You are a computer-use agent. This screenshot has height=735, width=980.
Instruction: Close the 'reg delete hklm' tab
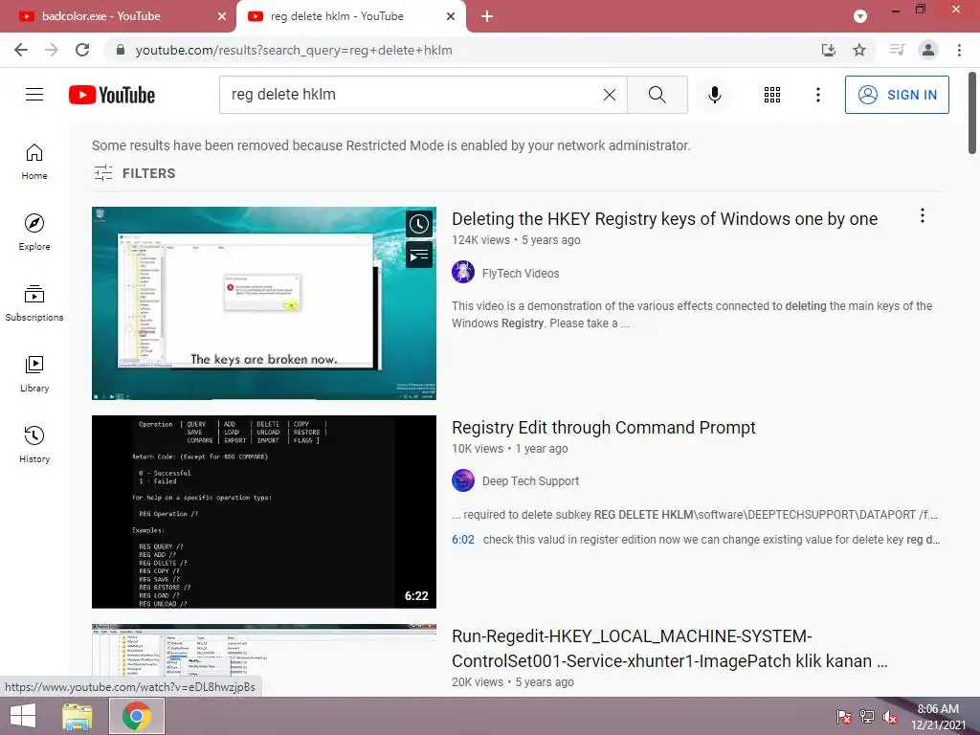pyautogui.click(x=451, y=16)
